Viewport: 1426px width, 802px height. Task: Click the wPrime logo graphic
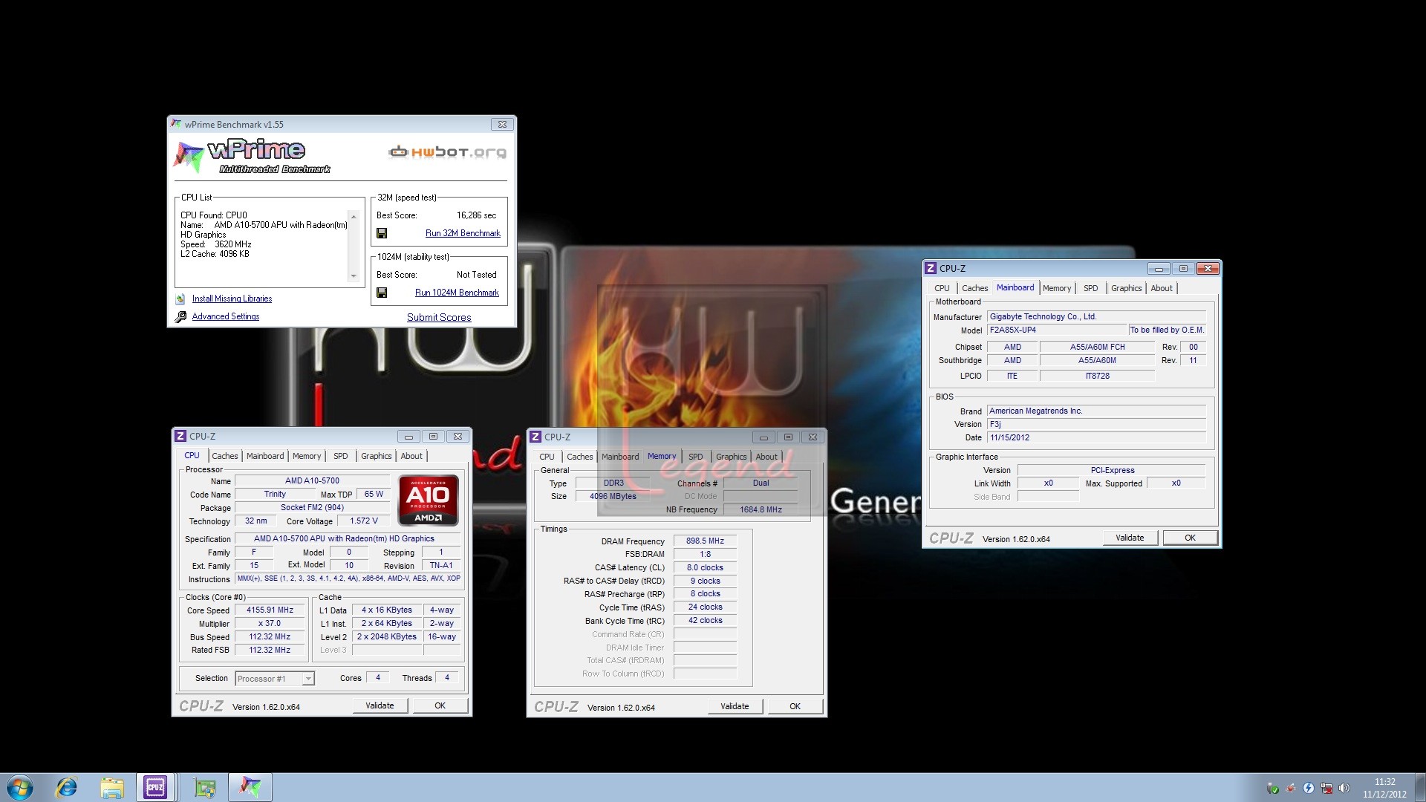(x=251, y=156)
